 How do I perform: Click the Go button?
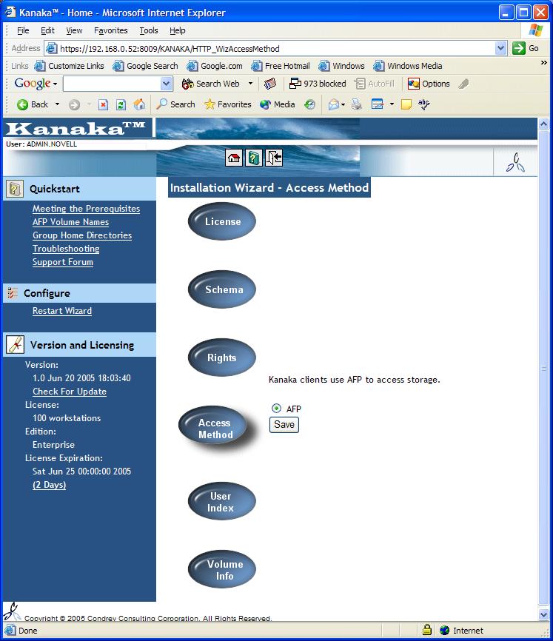click(526, 48)
